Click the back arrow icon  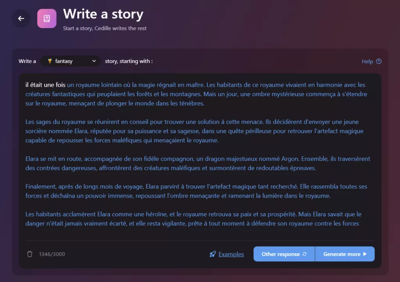[21, 18]
